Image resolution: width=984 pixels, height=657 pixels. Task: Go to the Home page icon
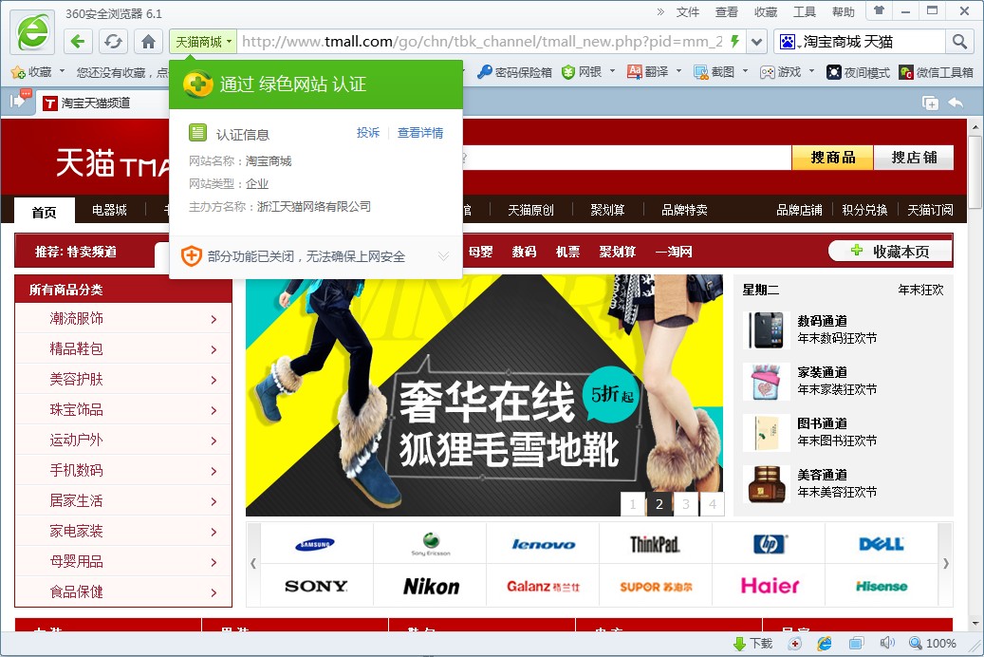(x=148, y=42)
